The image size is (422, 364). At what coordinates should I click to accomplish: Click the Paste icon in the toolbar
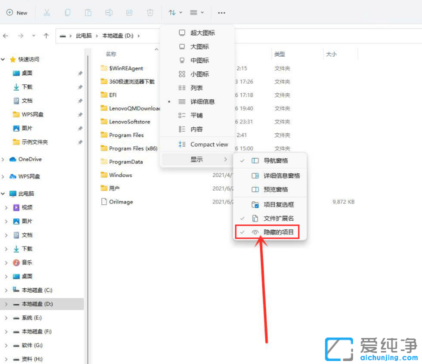[88, 12]
